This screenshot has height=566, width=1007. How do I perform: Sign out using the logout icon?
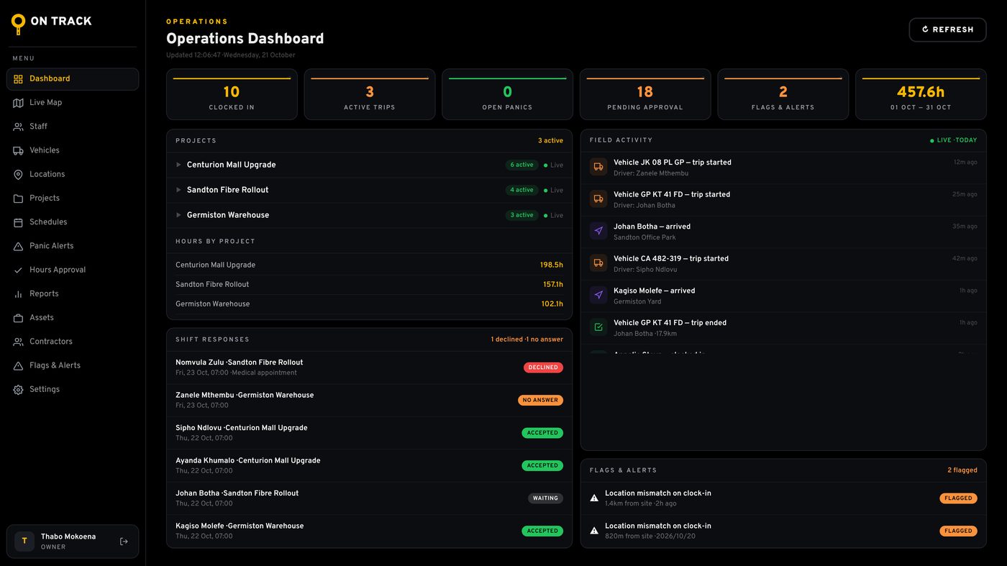coord(124,542)
